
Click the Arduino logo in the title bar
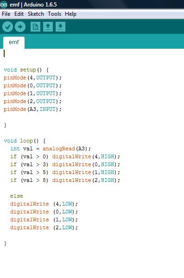click(x=4, y=5)
